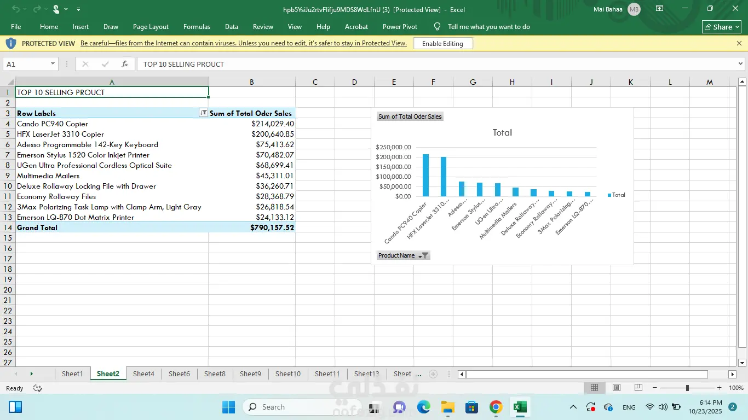The height and width of the screenshot is (420, 748).
Task: Click the zoom slider handle
Action: (x=687, y=388)
